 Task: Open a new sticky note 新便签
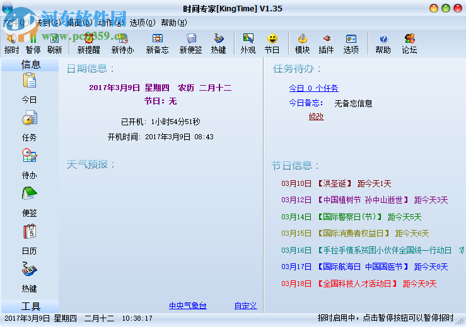point(191,43)
